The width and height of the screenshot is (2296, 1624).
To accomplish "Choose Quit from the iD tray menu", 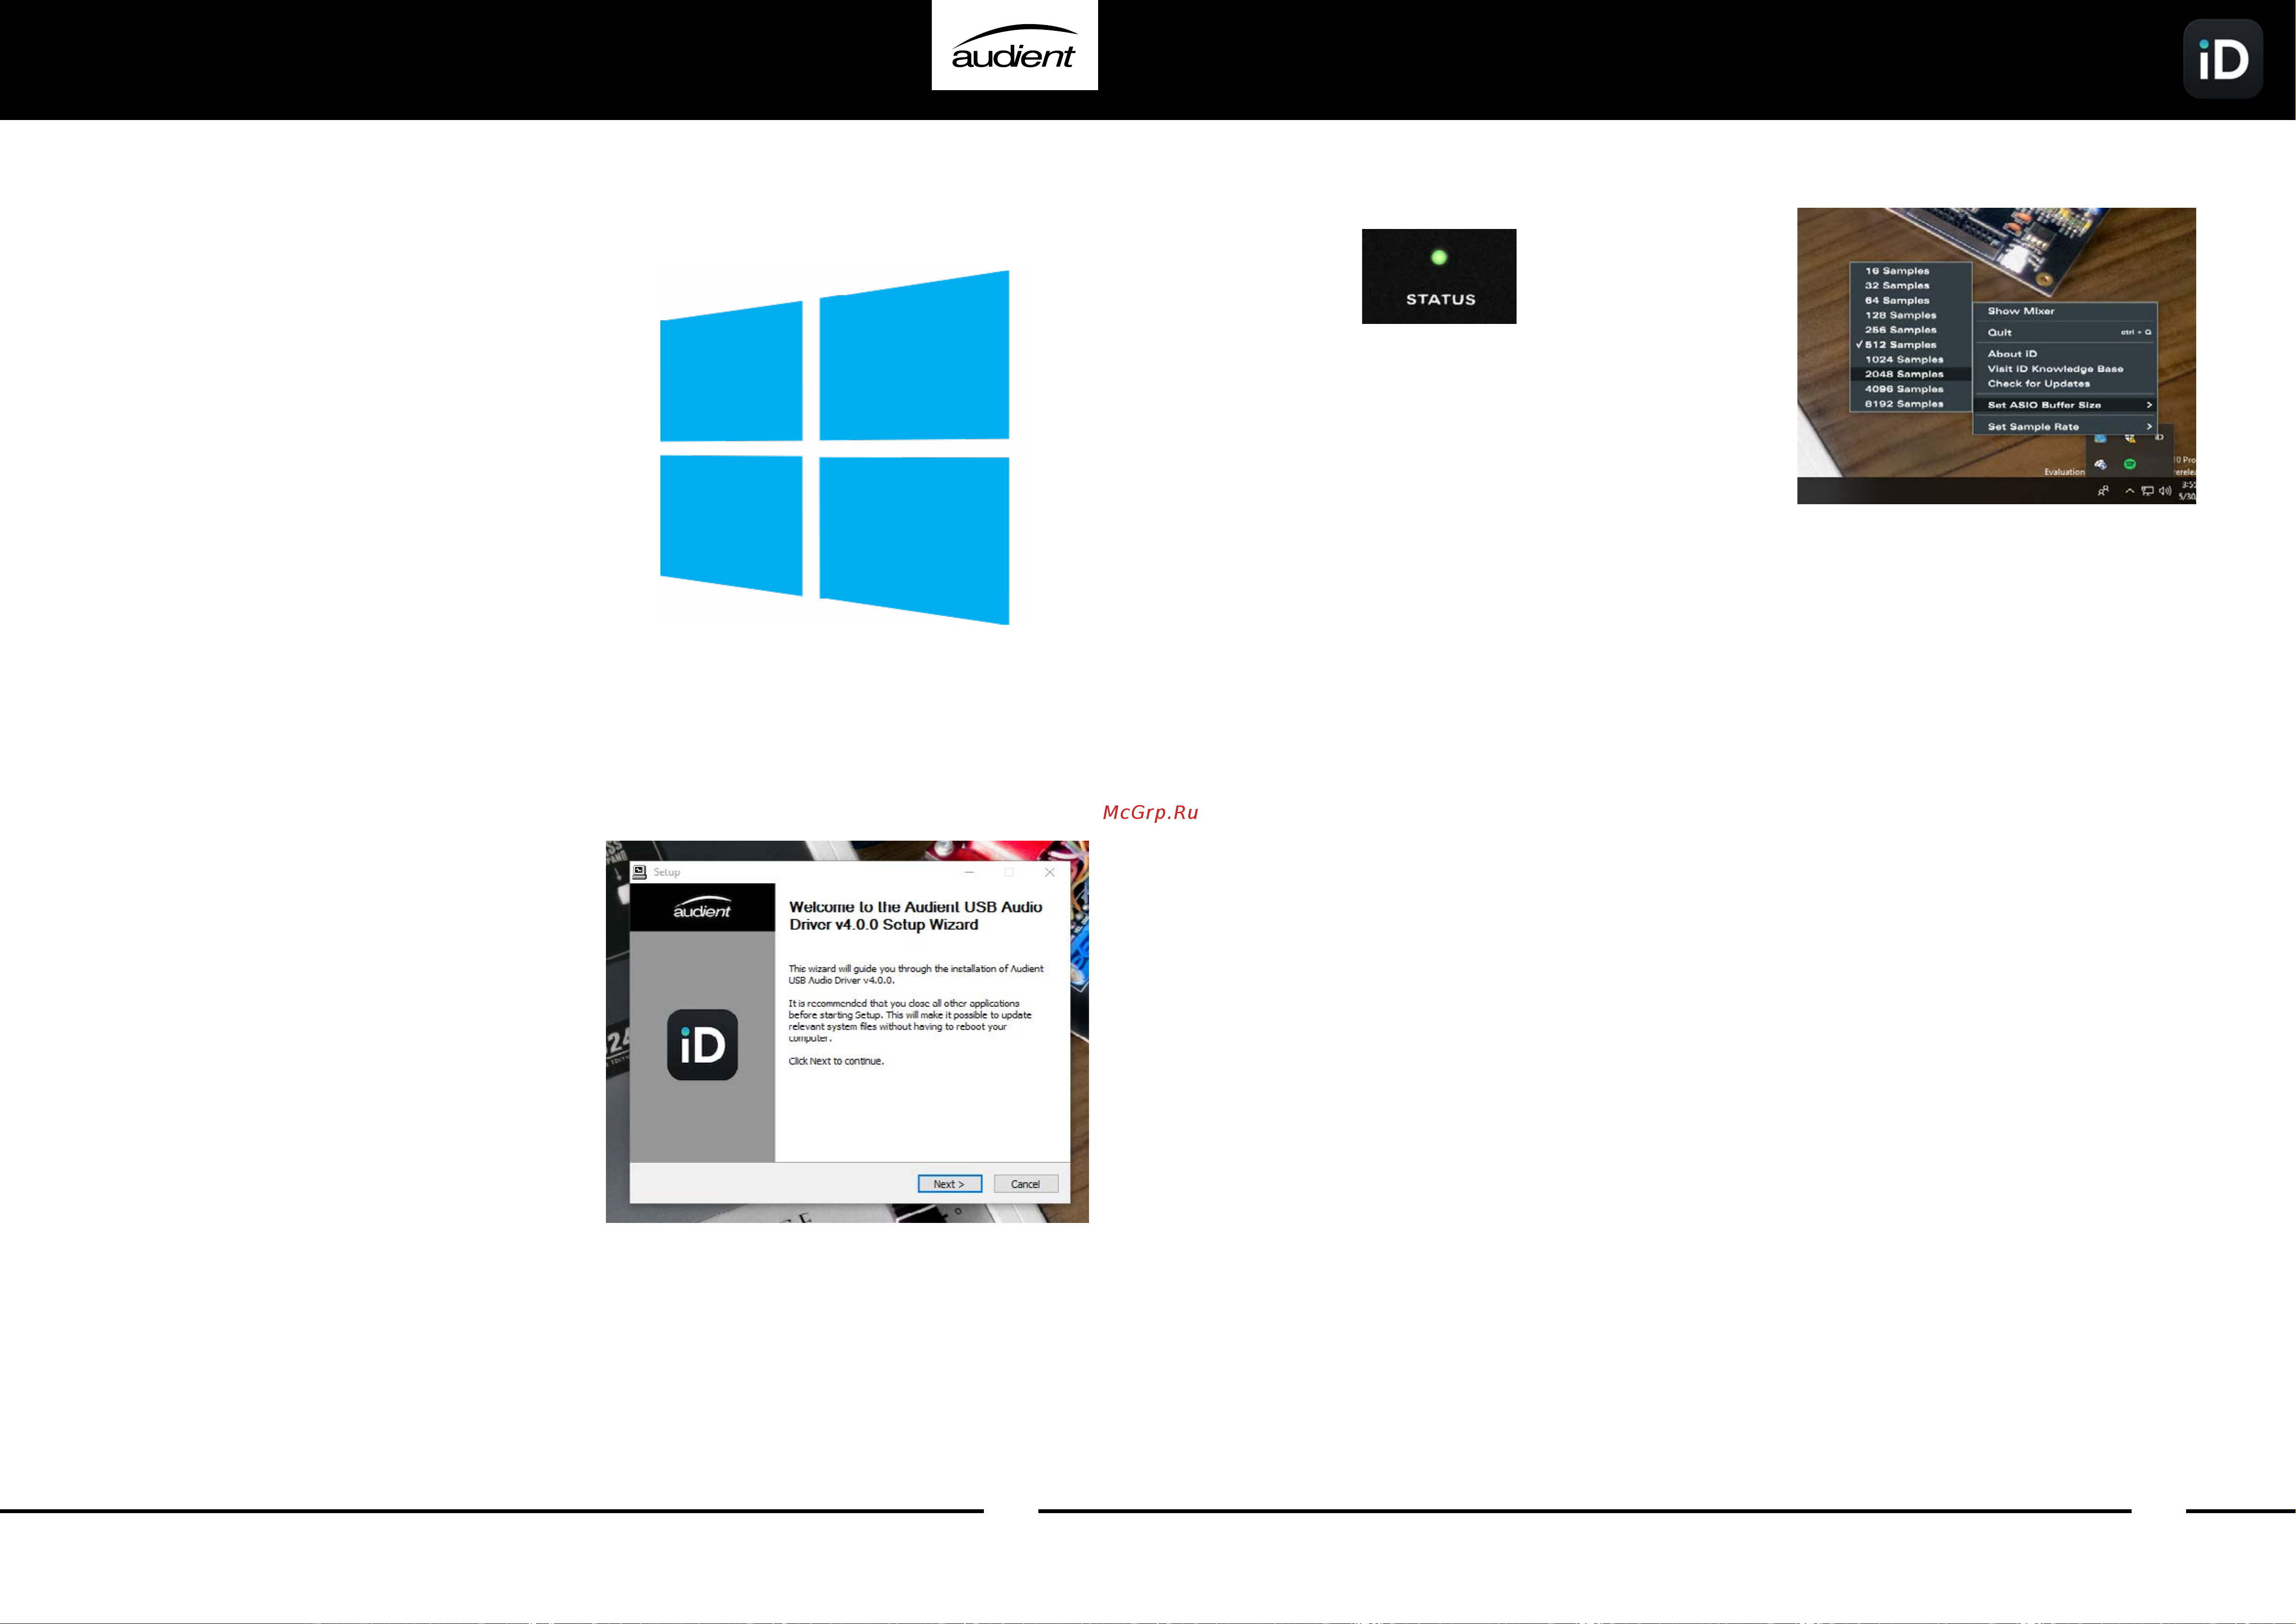I will pos(2064,332).
